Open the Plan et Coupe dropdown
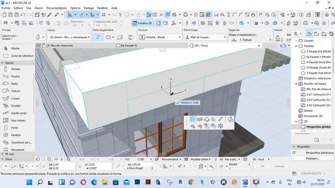335x188 pixels. click(x=205, y=37)
